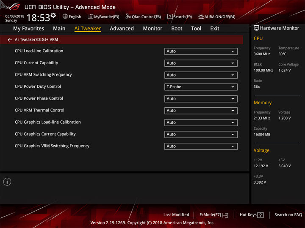Open CPU Graphics Load-line Calibration dropdown
This screenshot has height=228, width=305.
(201, 122)
